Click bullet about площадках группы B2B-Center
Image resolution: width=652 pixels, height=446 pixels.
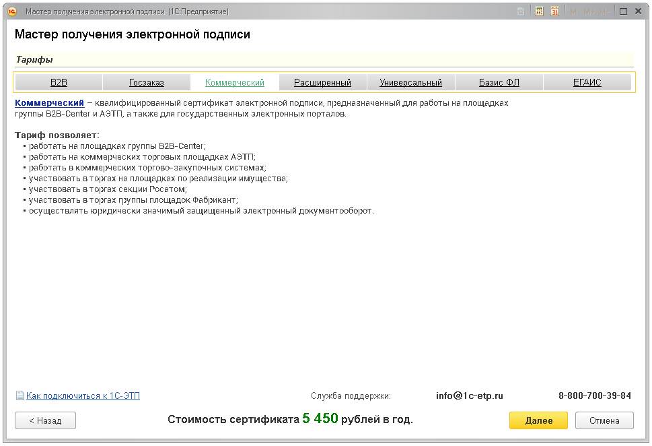(117, 146)
